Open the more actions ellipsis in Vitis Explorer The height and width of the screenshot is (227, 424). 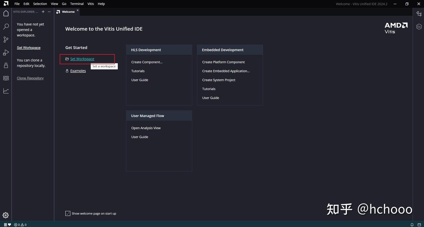click(49, 12)
